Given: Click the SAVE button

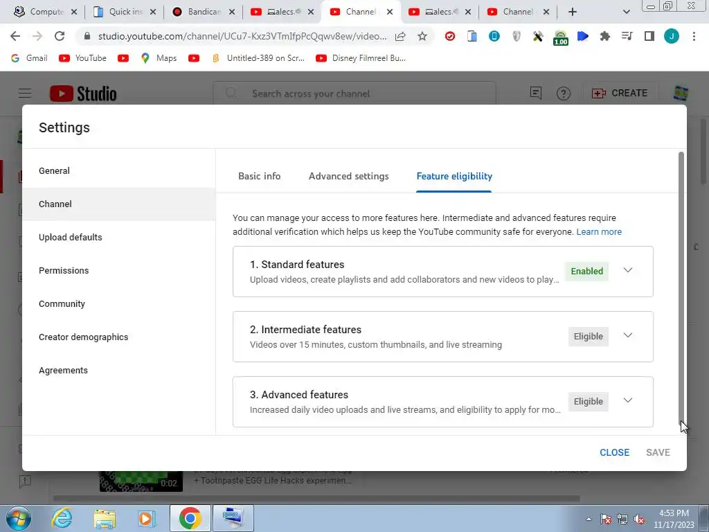Looking at the screenshot, I should tap(658, 452).
